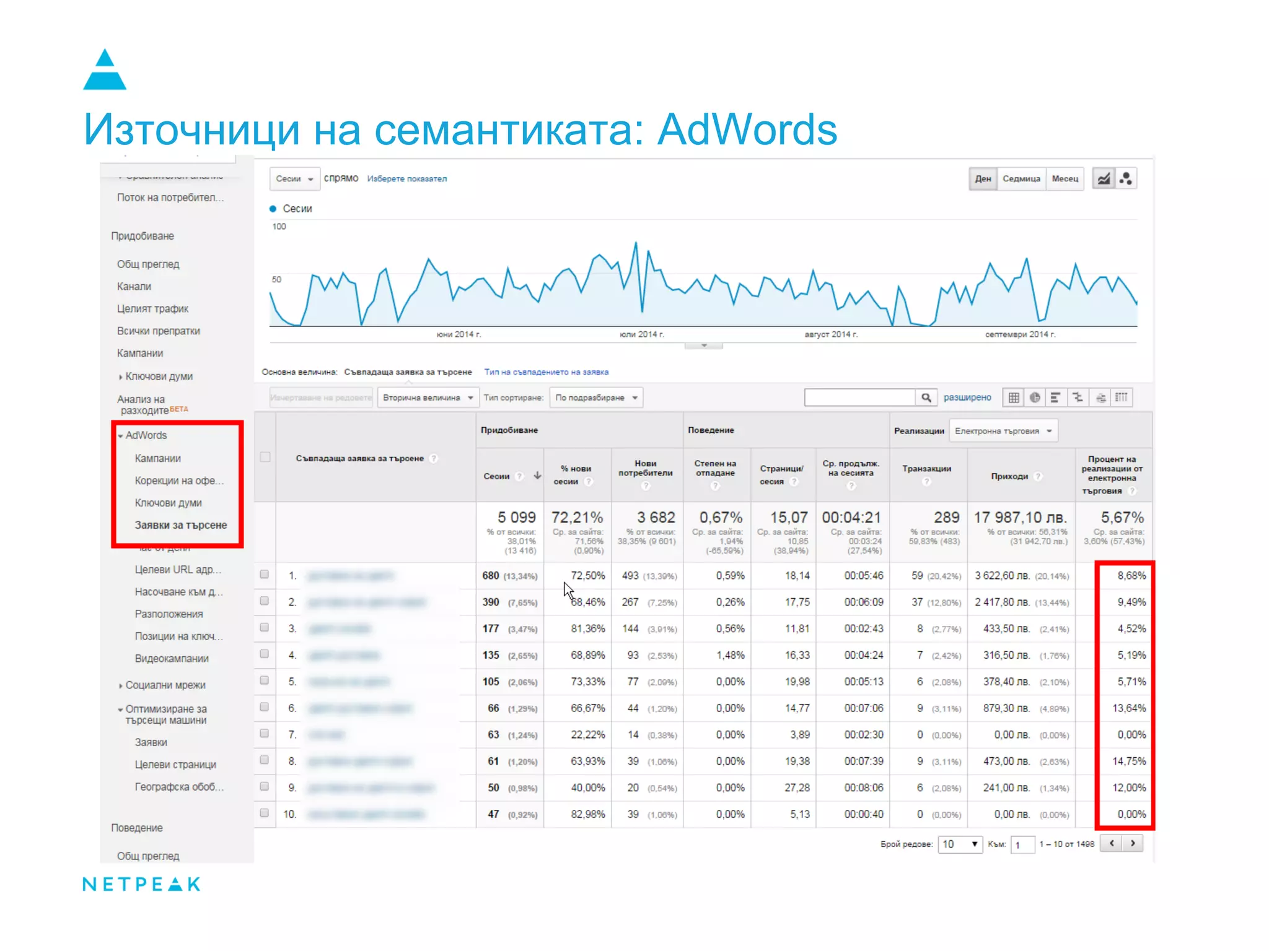Open help icon for Нови потребители
This screenshot has width=1269, height=951.
pos(646,485)
